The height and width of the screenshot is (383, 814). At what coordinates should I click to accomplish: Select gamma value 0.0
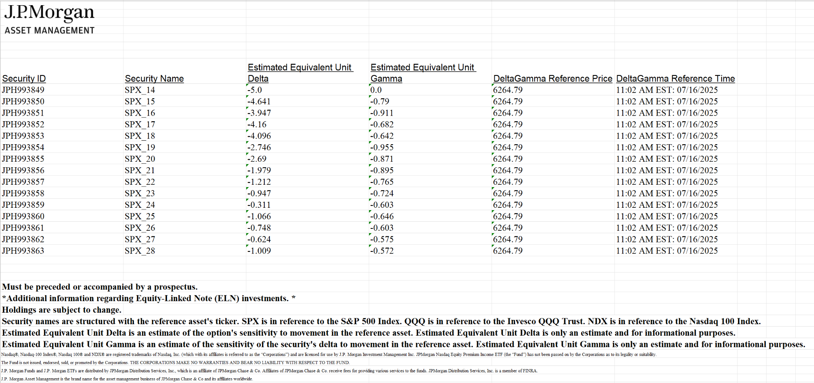coord(376,90)
